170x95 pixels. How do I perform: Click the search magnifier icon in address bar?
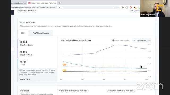click(x=113, y=8)
